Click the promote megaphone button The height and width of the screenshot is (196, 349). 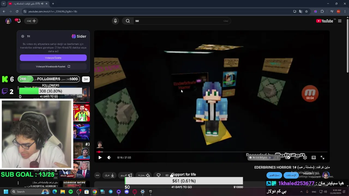[x=127, y=175]
